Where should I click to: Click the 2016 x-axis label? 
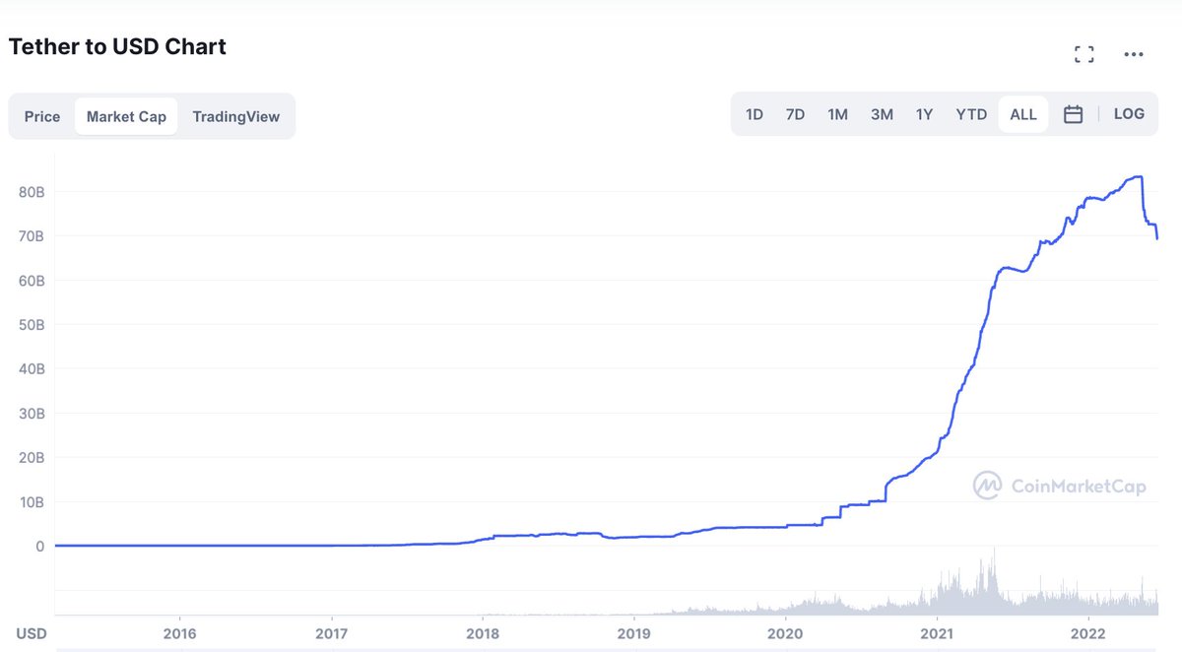(x=178, y=632)
